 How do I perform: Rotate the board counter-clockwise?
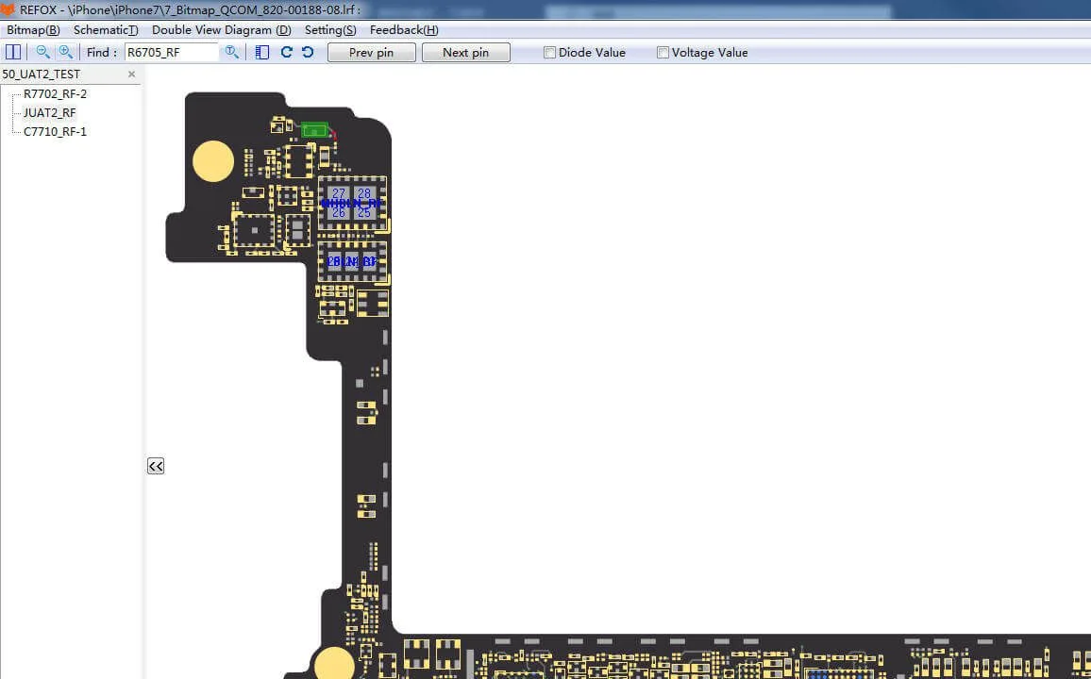[x=308, y=52]
